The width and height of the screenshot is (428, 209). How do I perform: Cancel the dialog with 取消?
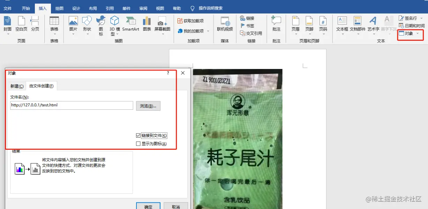(176, 207)
